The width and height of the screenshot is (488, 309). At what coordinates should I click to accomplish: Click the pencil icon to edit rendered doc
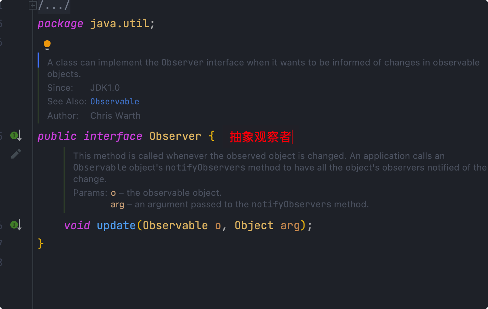(16, 154)
